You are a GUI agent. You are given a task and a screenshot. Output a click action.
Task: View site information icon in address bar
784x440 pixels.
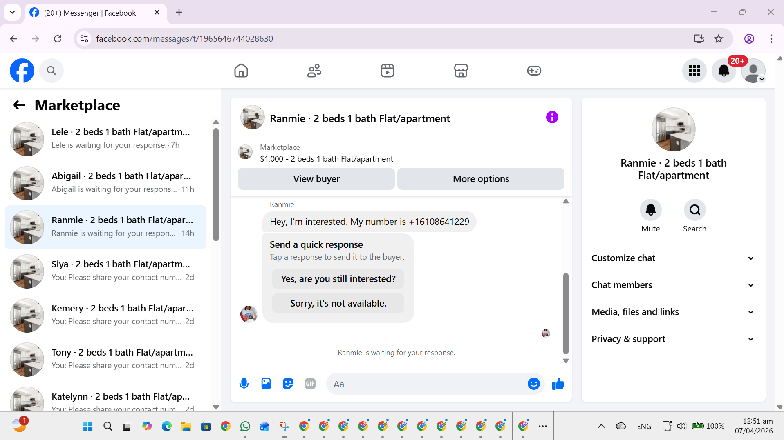(84, 39)
